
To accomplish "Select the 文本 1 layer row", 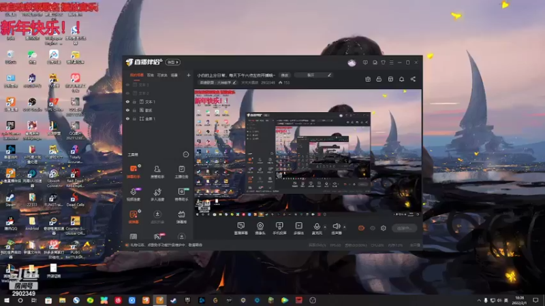I will 158,101.
